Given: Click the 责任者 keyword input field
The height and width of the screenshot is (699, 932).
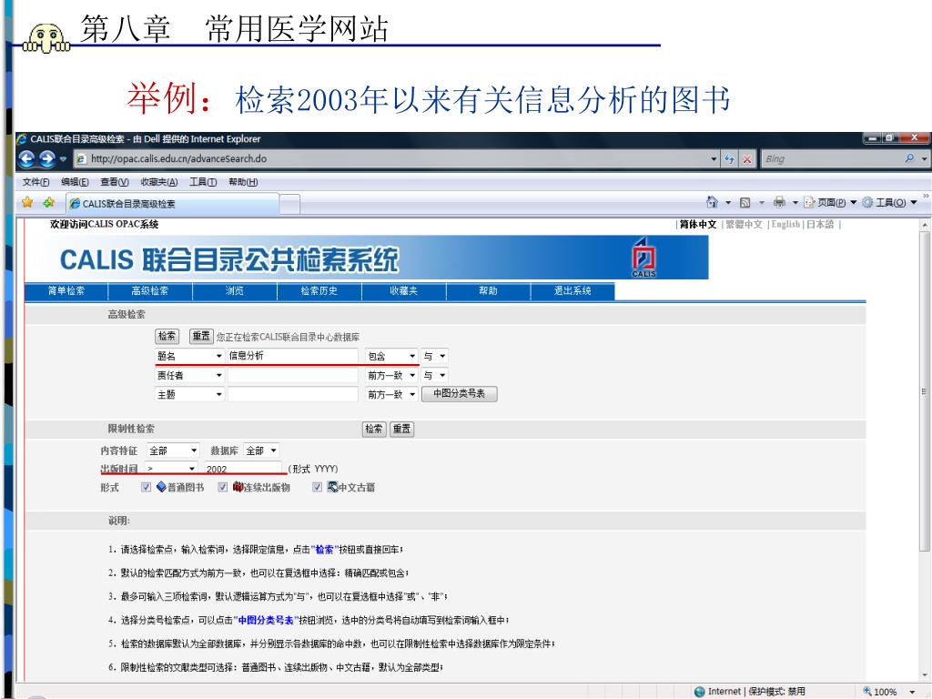Looking at the screenshot, I should [x=292, y=375].
